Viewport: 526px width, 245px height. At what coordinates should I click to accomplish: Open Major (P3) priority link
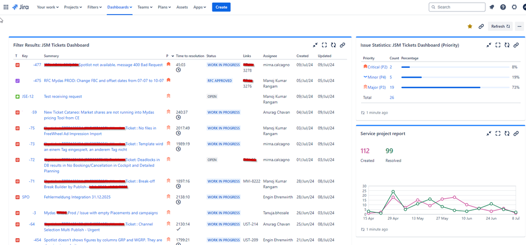tap(377, 87)
